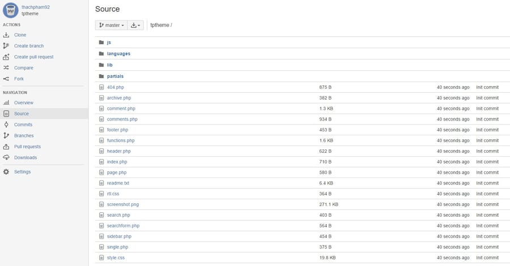Click the Clone download icon
The image size is (510, 266).
pos(6,35)
